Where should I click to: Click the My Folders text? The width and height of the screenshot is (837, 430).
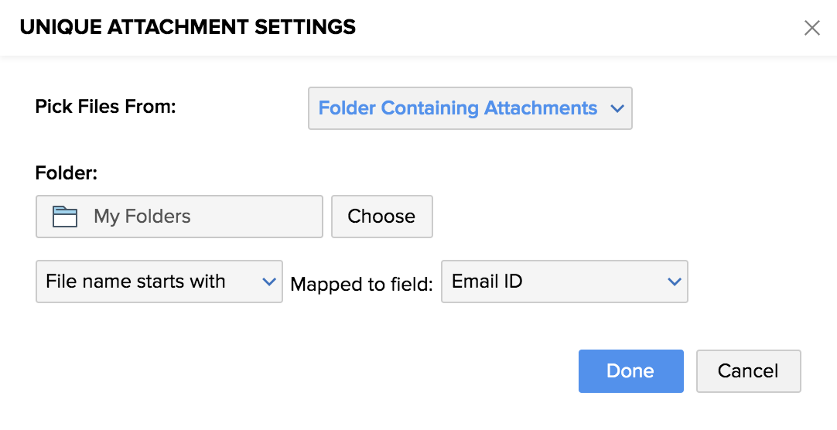(142, 217)
